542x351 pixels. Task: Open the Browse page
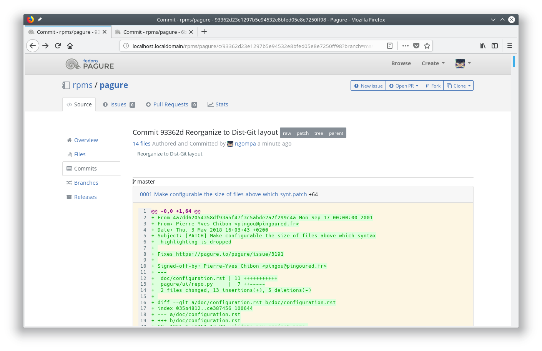pyautogui.click(x=401, y=63)
